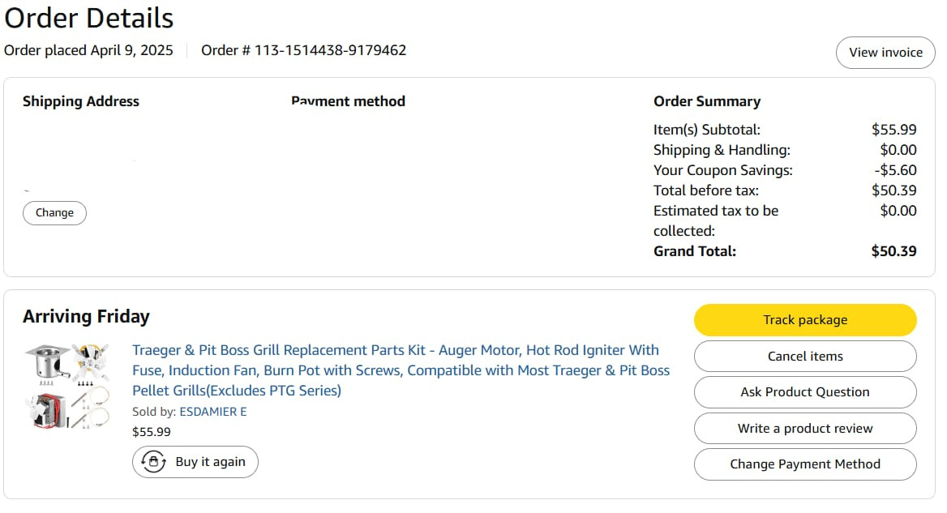Click the coupon savings value -$5.60
947x513 pixels.
pos(895,170)
